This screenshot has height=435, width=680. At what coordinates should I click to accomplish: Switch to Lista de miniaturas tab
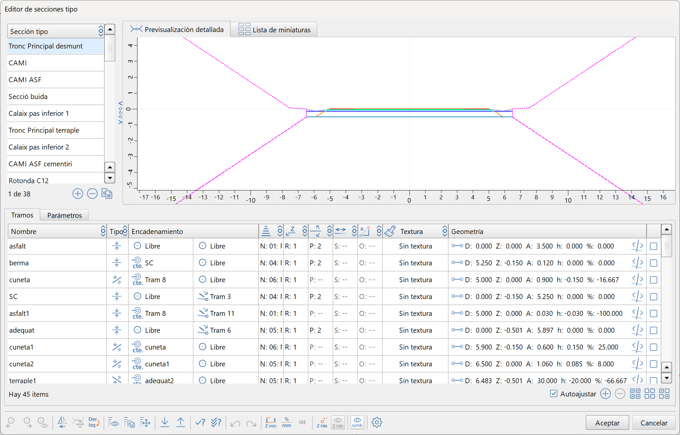coord(274,30)
